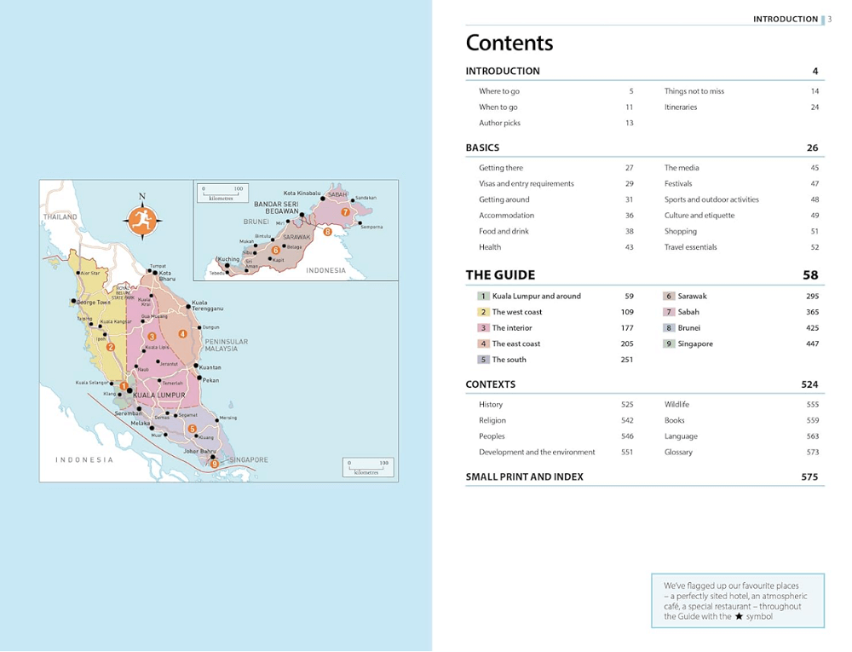This screenshot has width=852, height=652.
Task: Jump to "Wildlife" under Contexts
Action: coord(677,405)
